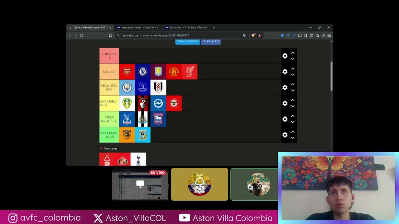Select the Arsenal crest in the UCL row
Image resolution: width=399 pixels, height=224 pixels.
pyautogui.click(x=127, y=72)
